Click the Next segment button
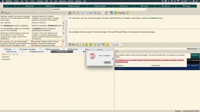Screen dimensions: 200x112 click(x=72, y=45)
